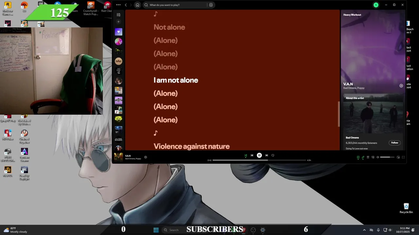The width and height of the screenshot is (419, 235).
Task: Create a new playlist with plus icon
Action: pyautogui.click(x=118, y=22)
